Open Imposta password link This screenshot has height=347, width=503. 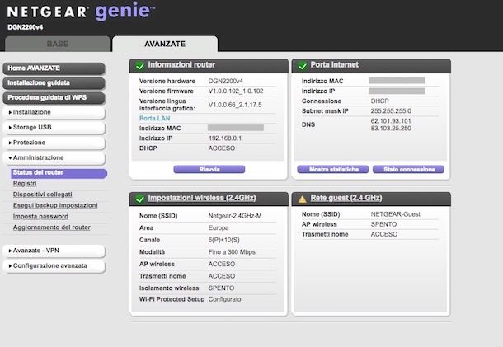pos(40,217)
